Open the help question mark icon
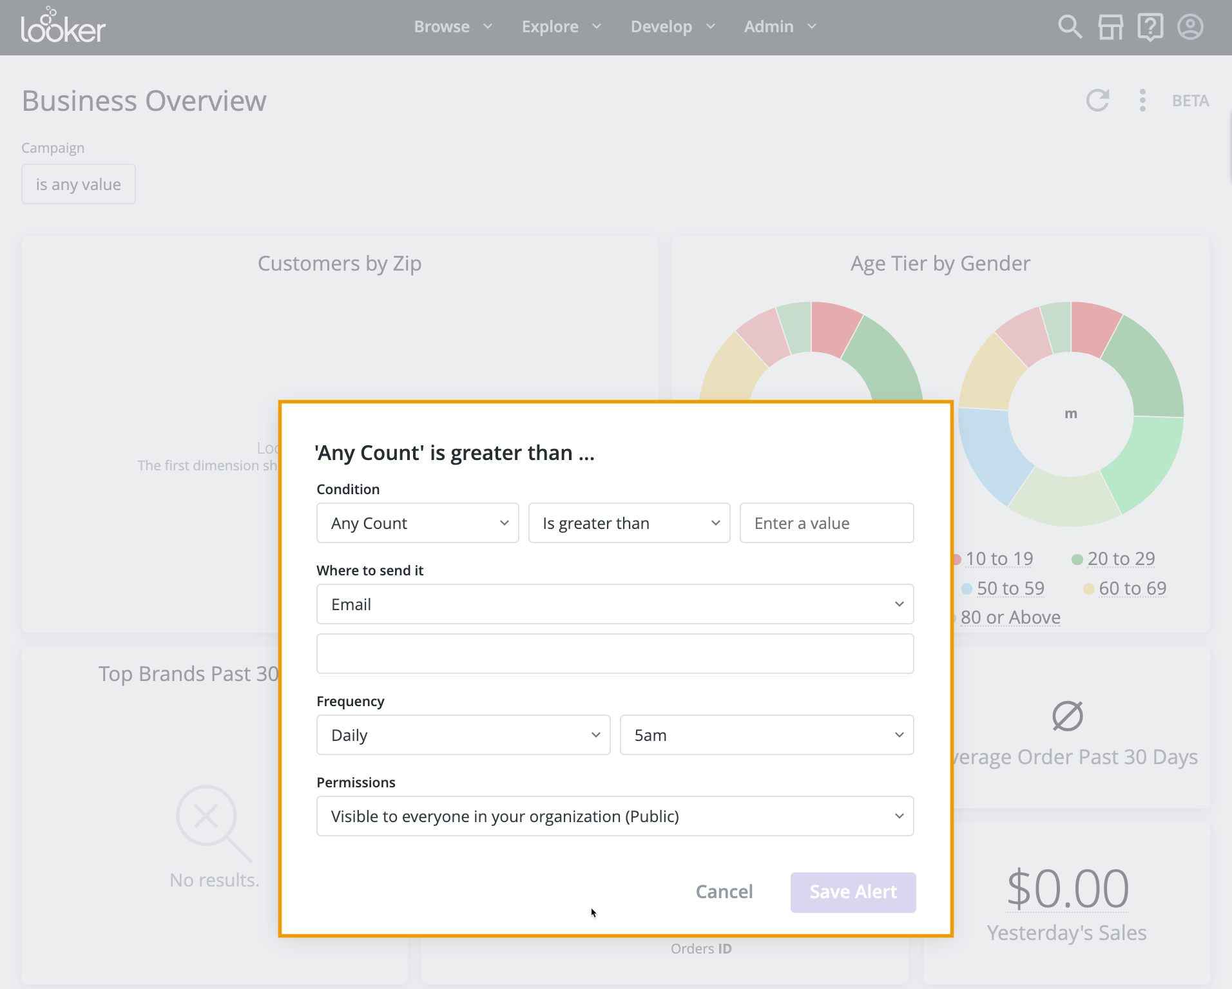Viewport: 1232px width, 989px height. click(1150, 27)
